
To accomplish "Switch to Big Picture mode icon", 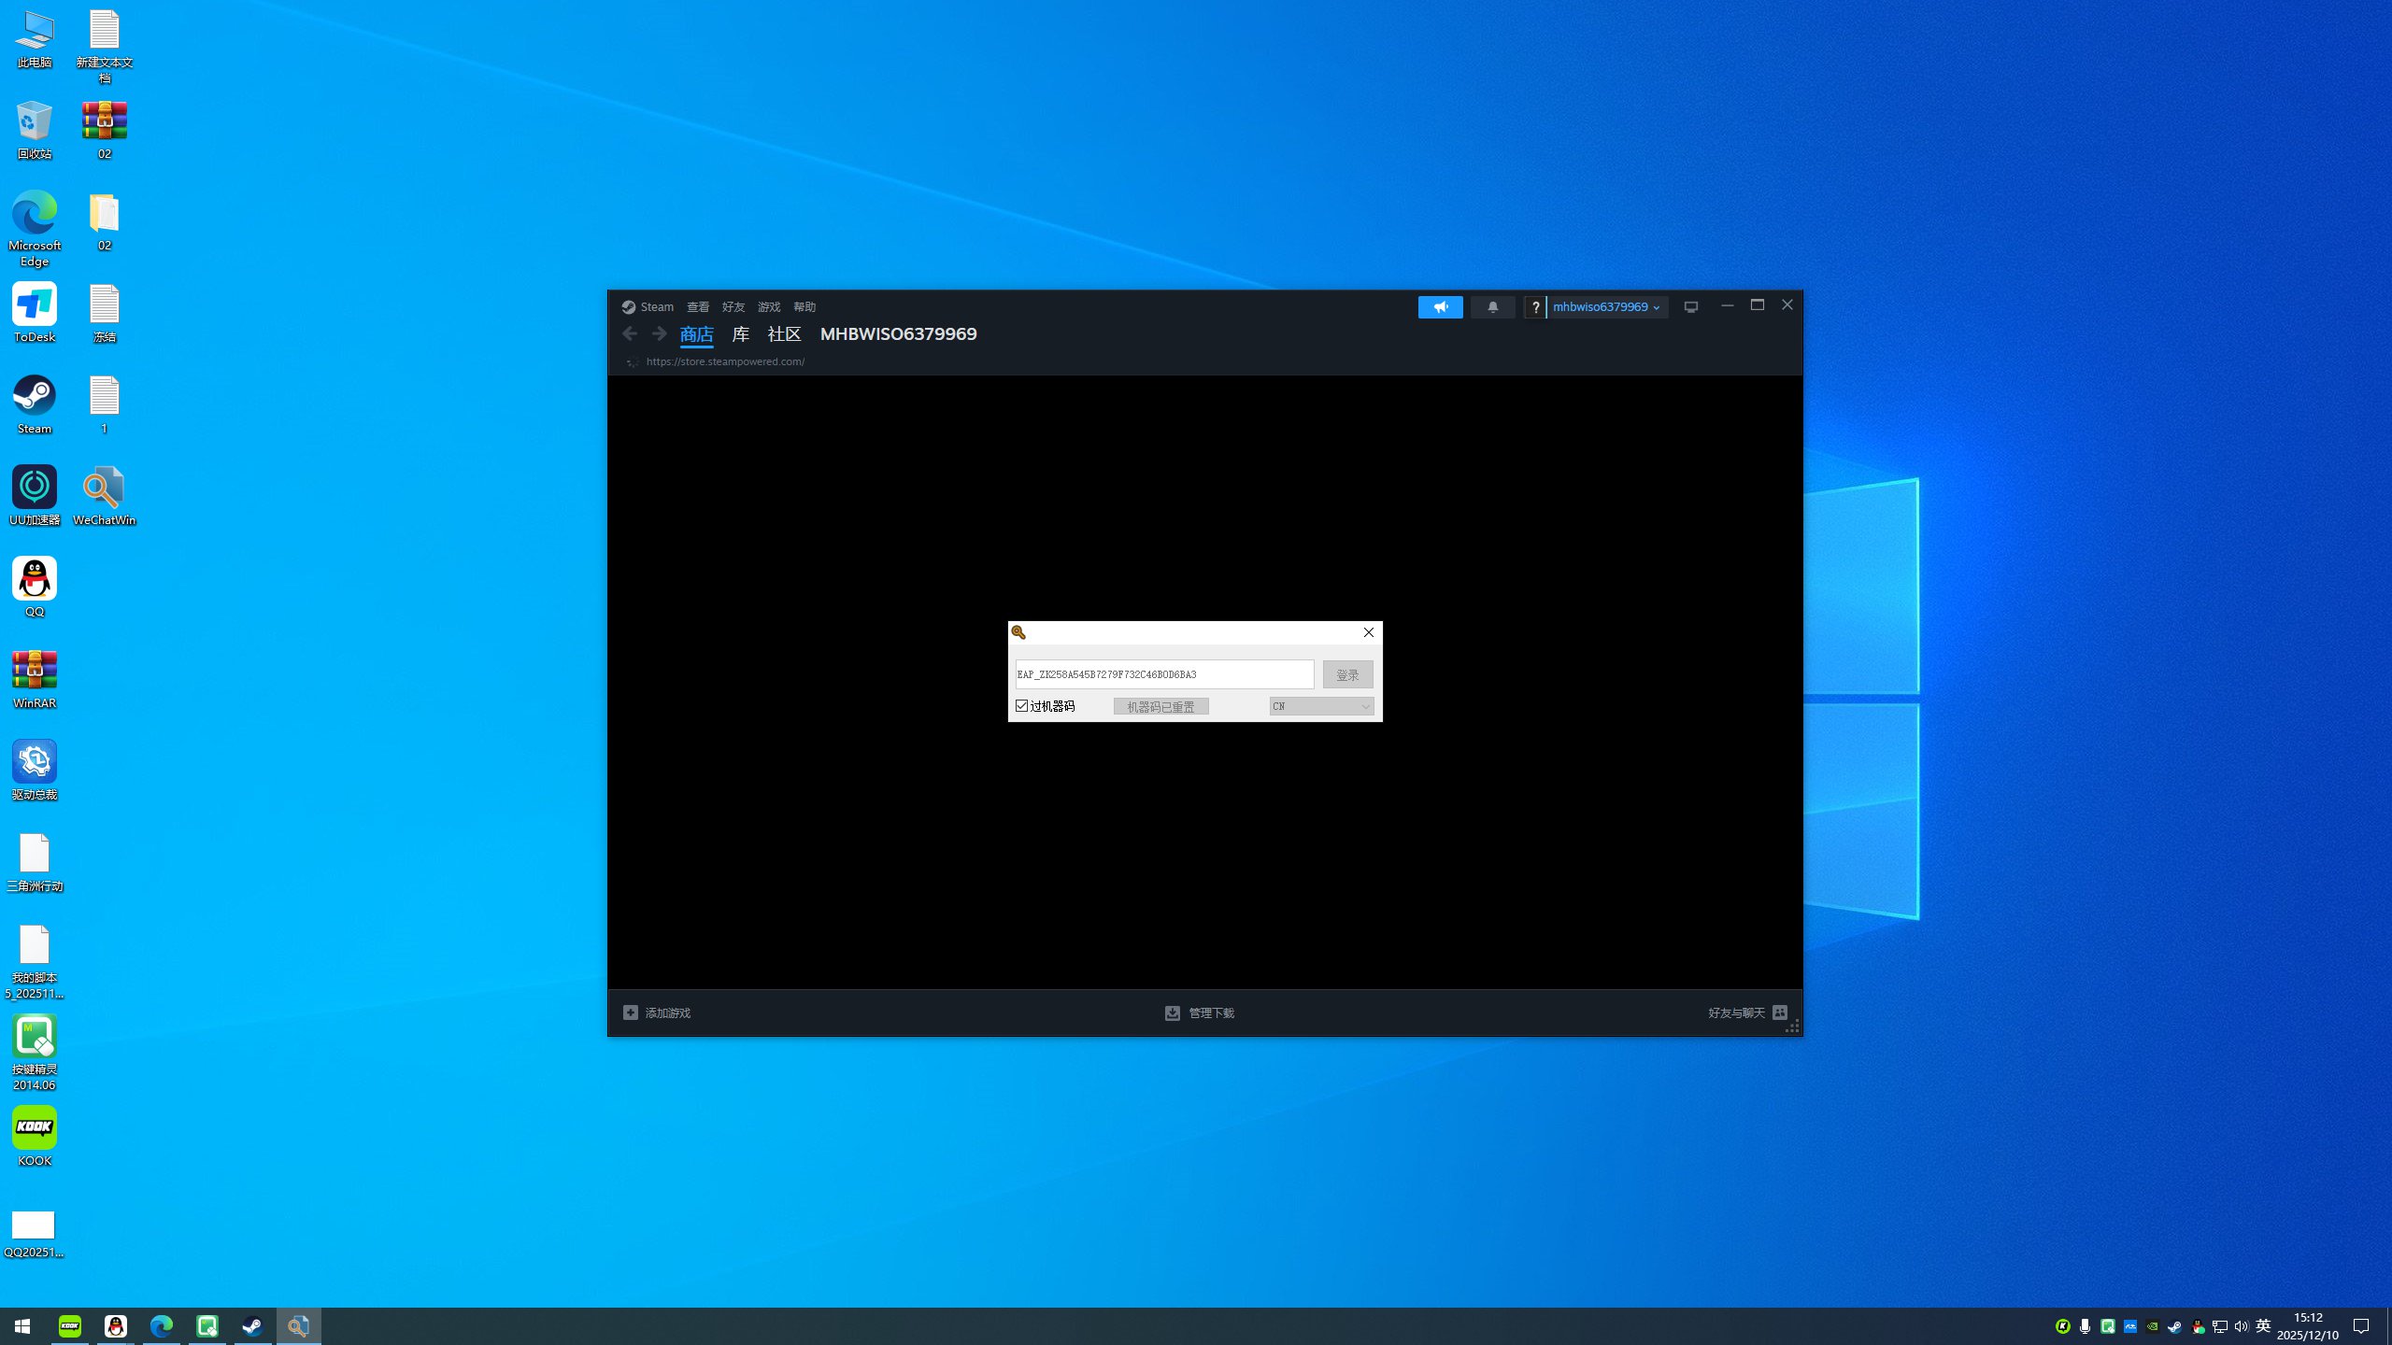I will pos(1690,306).
